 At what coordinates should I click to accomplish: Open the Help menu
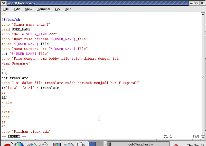(68, 9)
